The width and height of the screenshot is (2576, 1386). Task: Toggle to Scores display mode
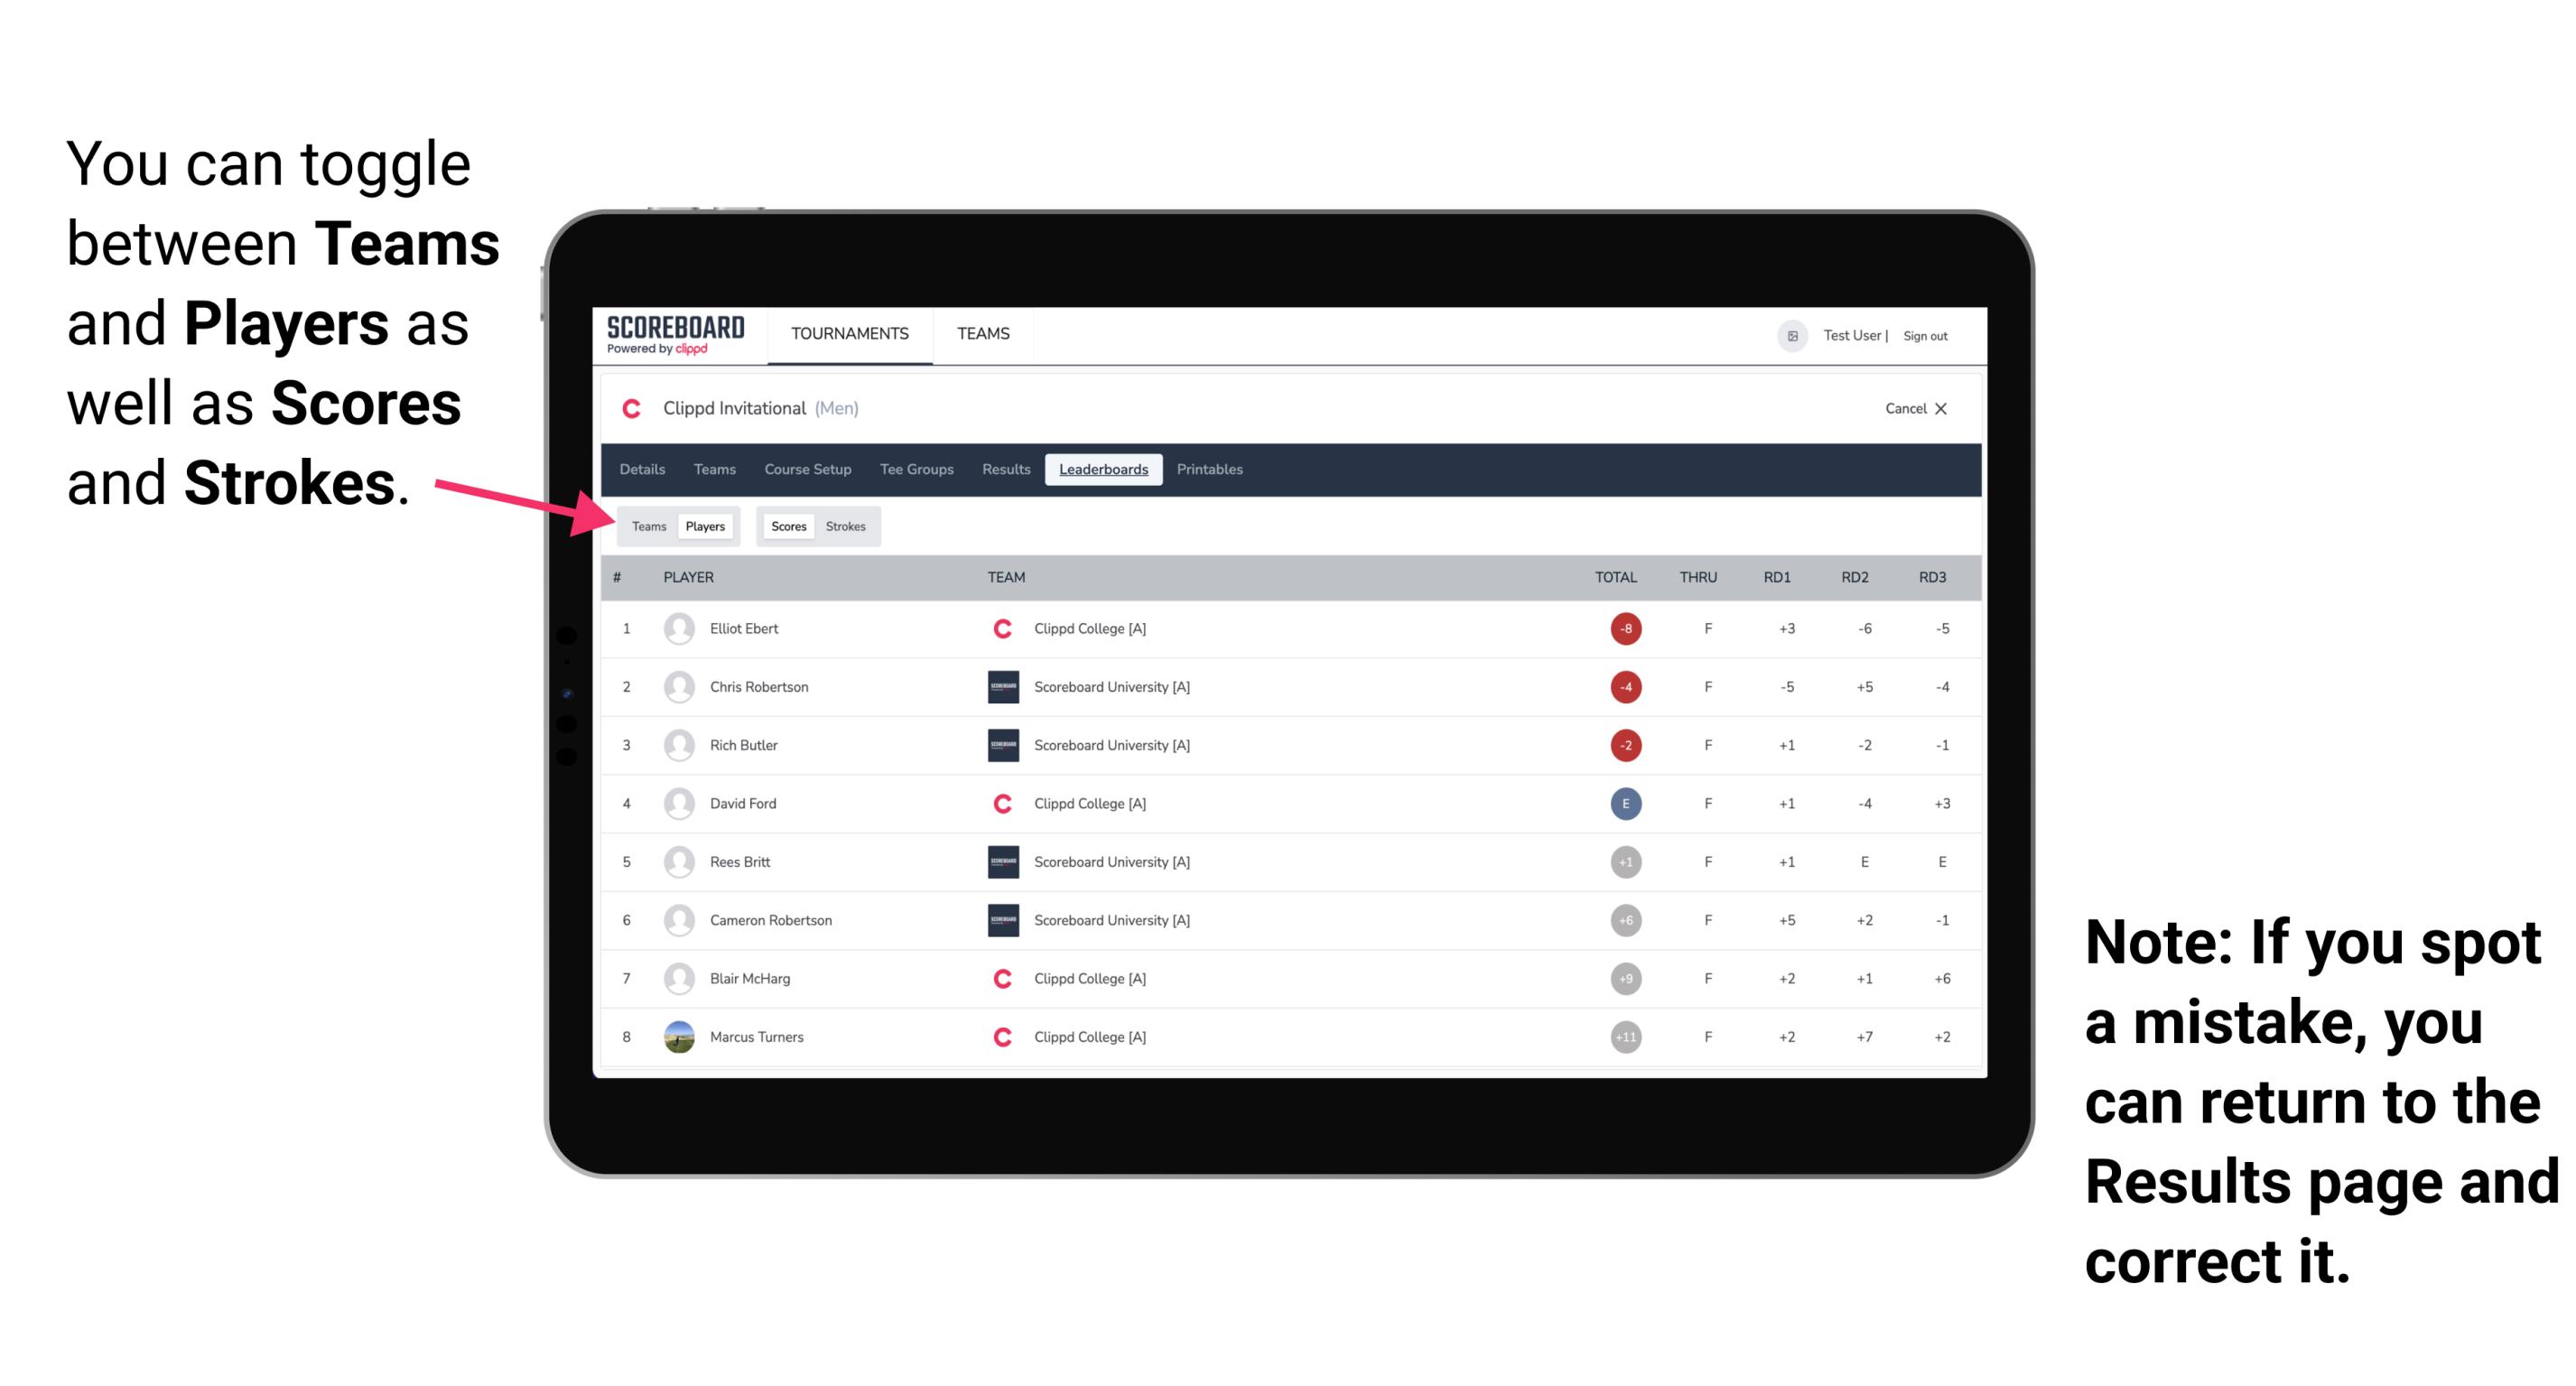click(786, 526)
